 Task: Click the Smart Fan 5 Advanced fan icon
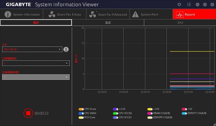[x=93, y=14]
